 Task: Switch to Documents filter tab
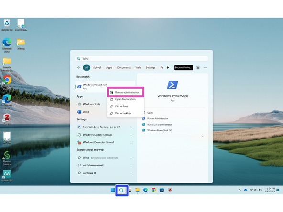click(124, 68)
